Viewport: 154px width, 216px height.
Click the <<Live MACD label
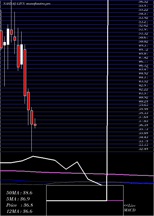coord(130,208)
